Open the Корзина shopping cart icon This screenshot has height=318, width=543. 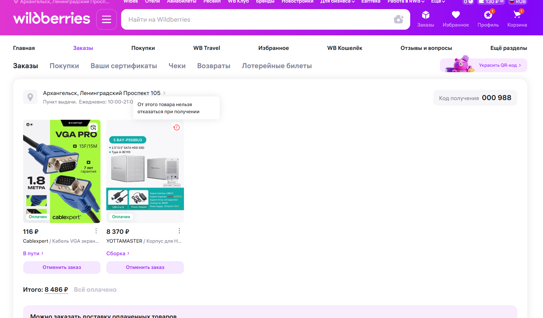pos(517,19)
